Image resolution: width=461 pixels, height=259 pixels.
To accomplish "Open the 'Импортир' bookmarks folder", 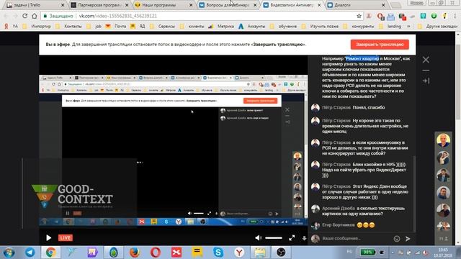I will pos(37,26).
